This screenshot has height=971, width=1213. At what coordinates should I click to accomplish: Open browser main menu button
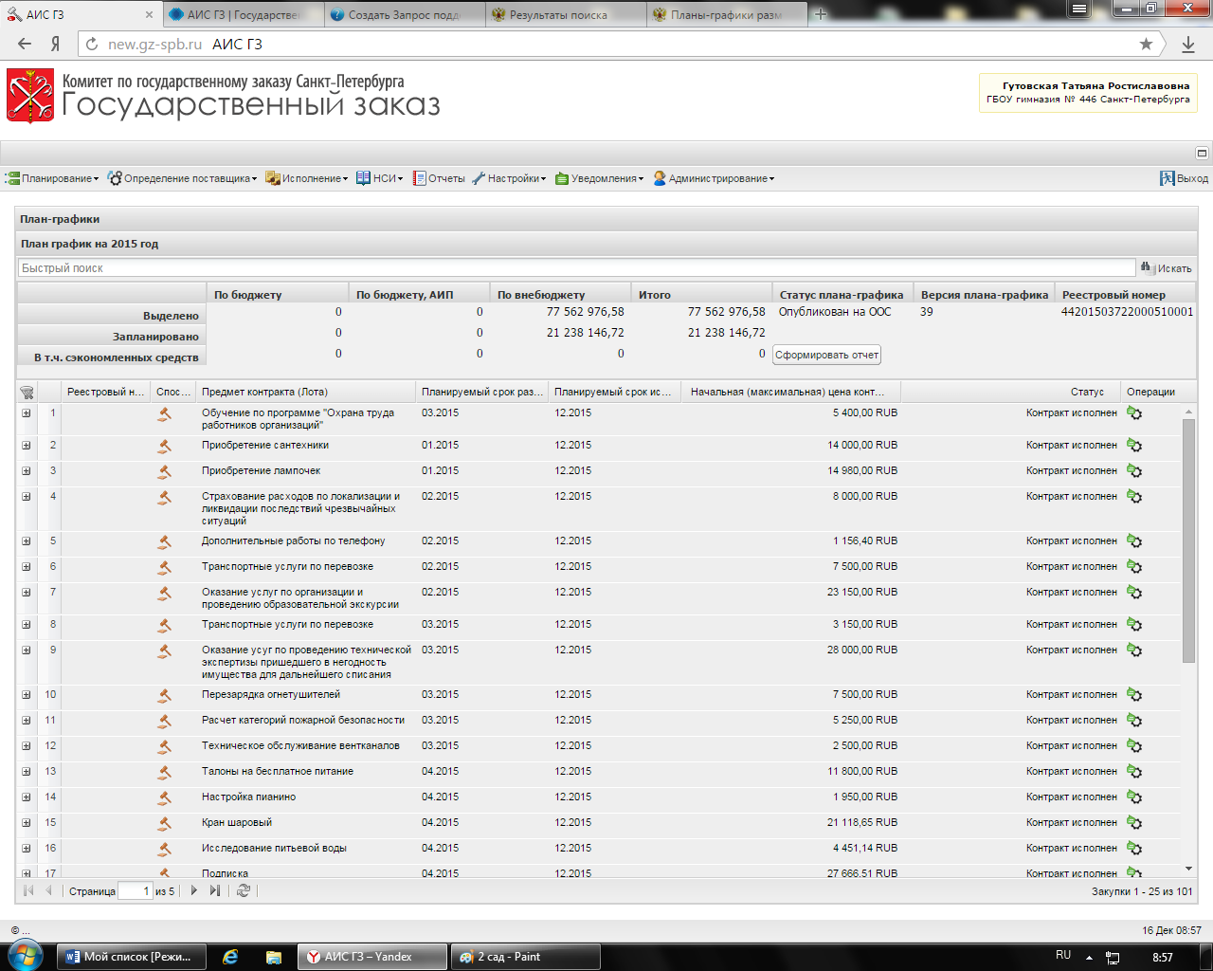coord(1078,9)
